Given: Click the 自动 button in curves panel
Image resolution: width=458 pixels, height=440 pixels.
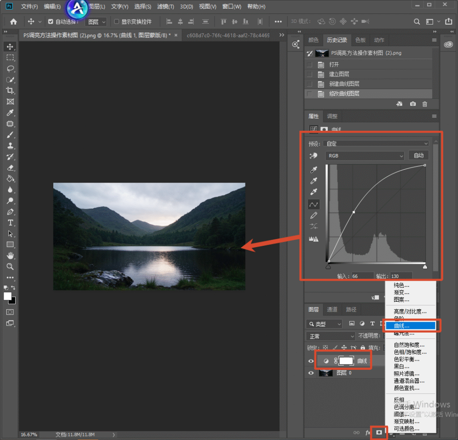Looking at the screenshot, I should [419, 155].
